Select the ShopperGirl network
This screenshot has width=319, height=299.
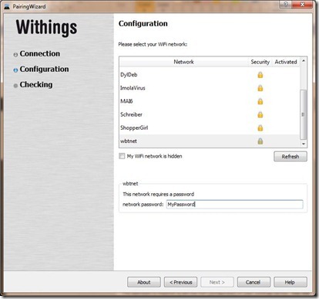point(210,128)
